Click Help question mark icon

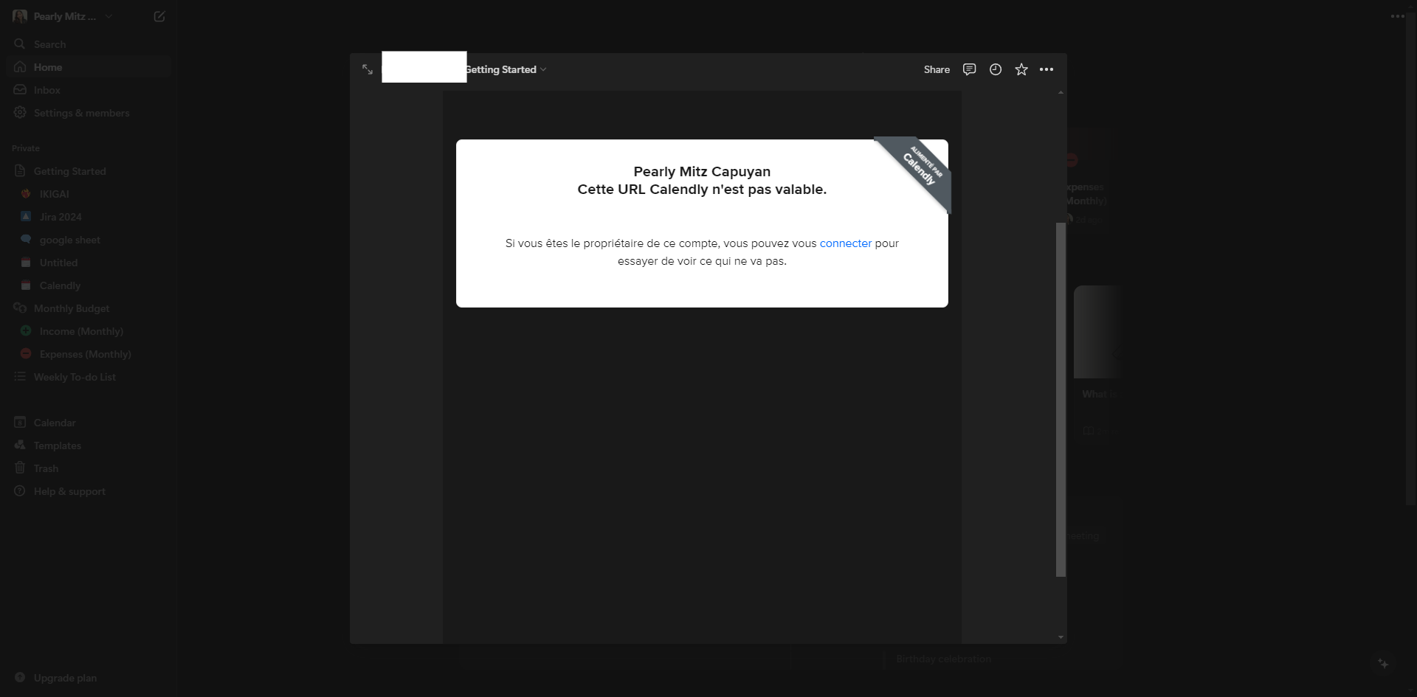pos(20,490)
